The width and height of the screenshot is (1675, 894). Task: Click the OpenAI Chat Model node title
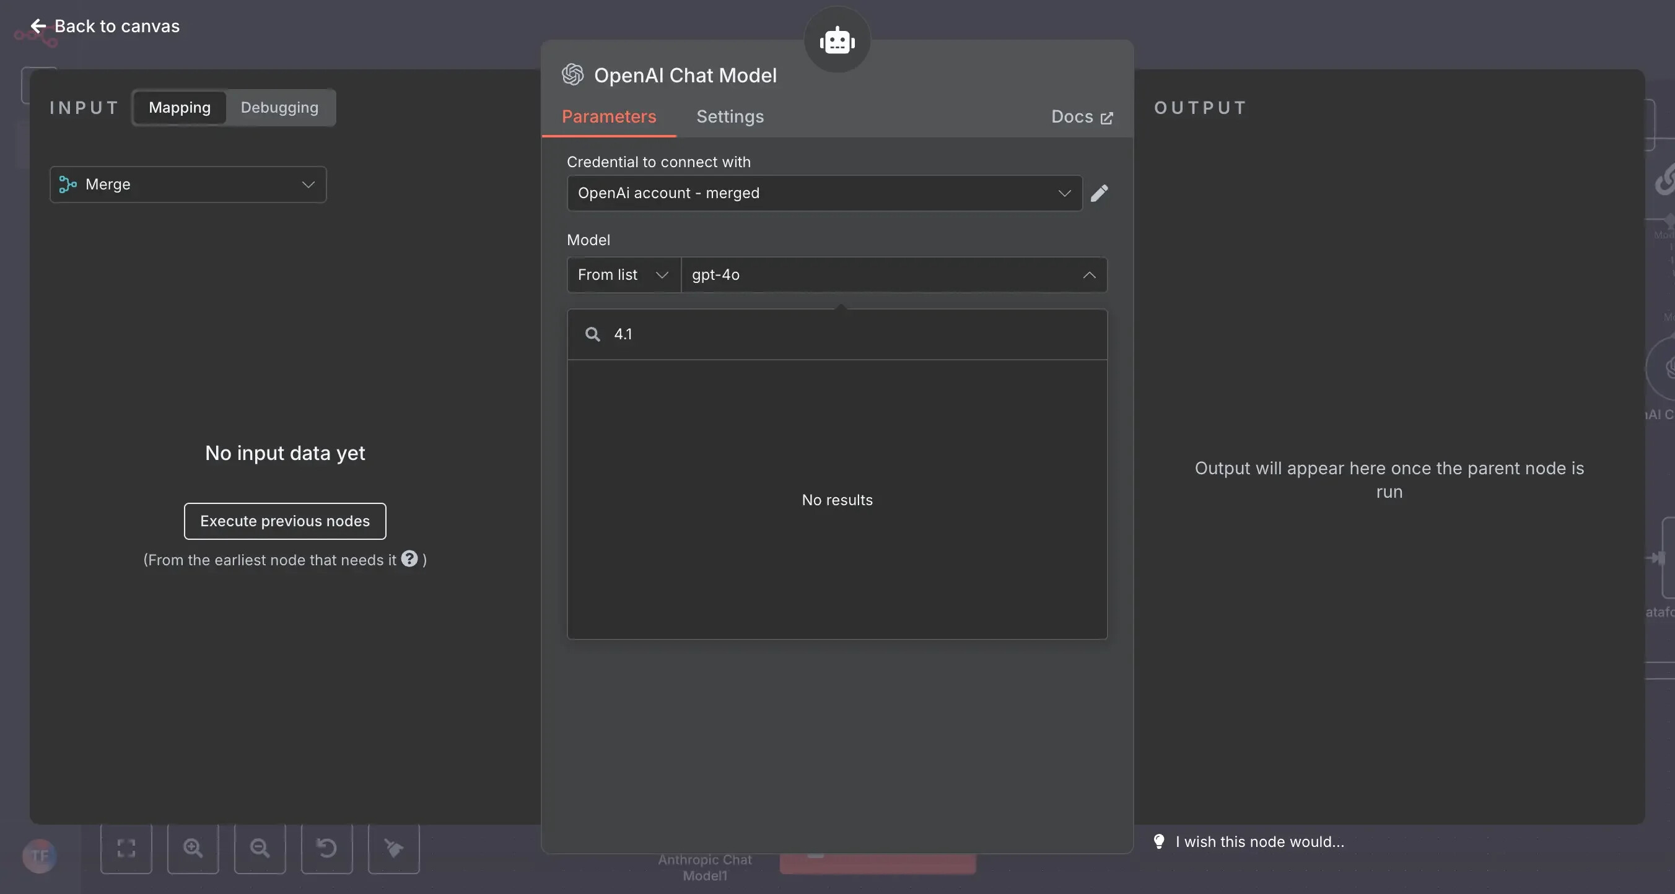click(x=685, y=76)
